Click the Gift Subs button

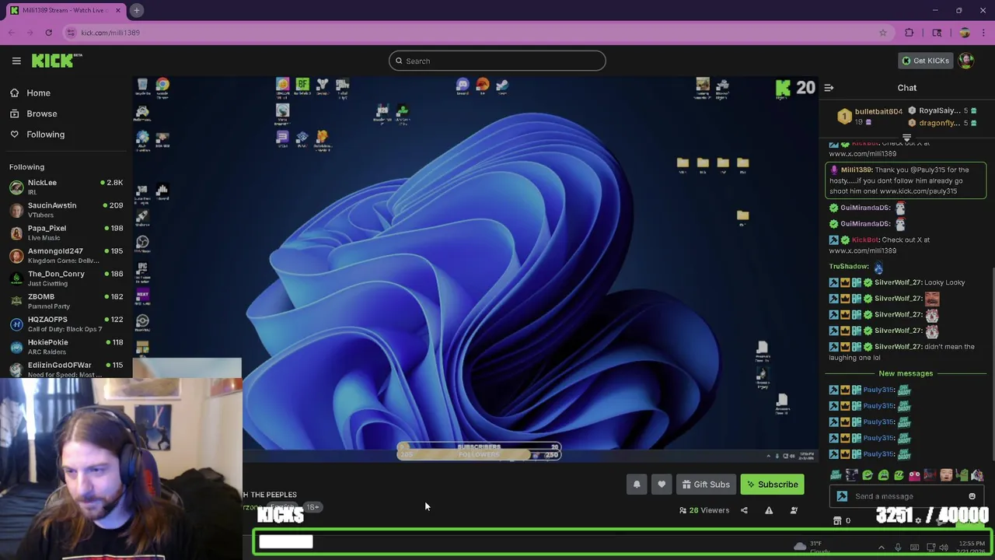[x=706, y=485]
